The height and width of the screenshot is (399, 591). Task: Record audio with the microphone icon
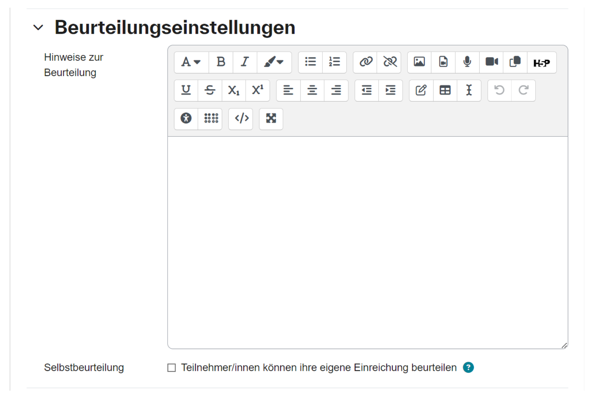pos(467,62)
